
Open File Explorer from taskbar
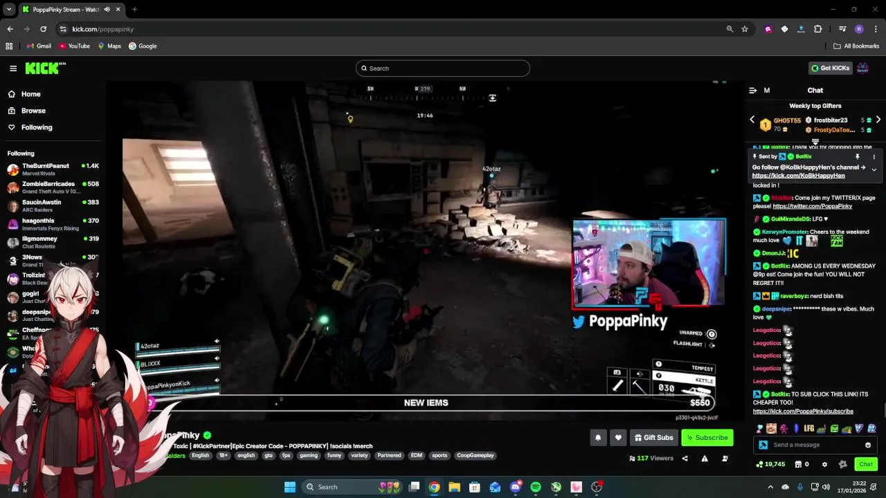454,487
